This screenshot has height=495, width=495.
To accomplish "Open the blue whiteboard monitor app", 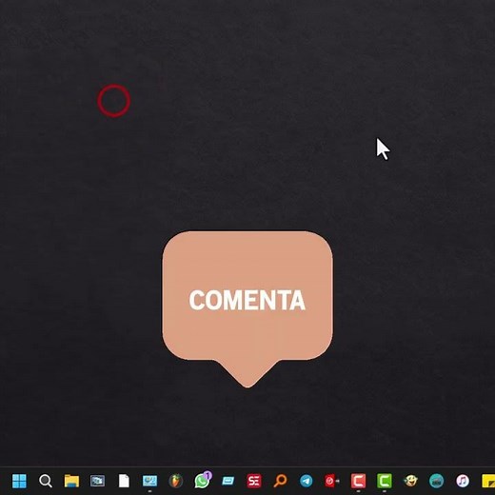I will coord(149,481).
